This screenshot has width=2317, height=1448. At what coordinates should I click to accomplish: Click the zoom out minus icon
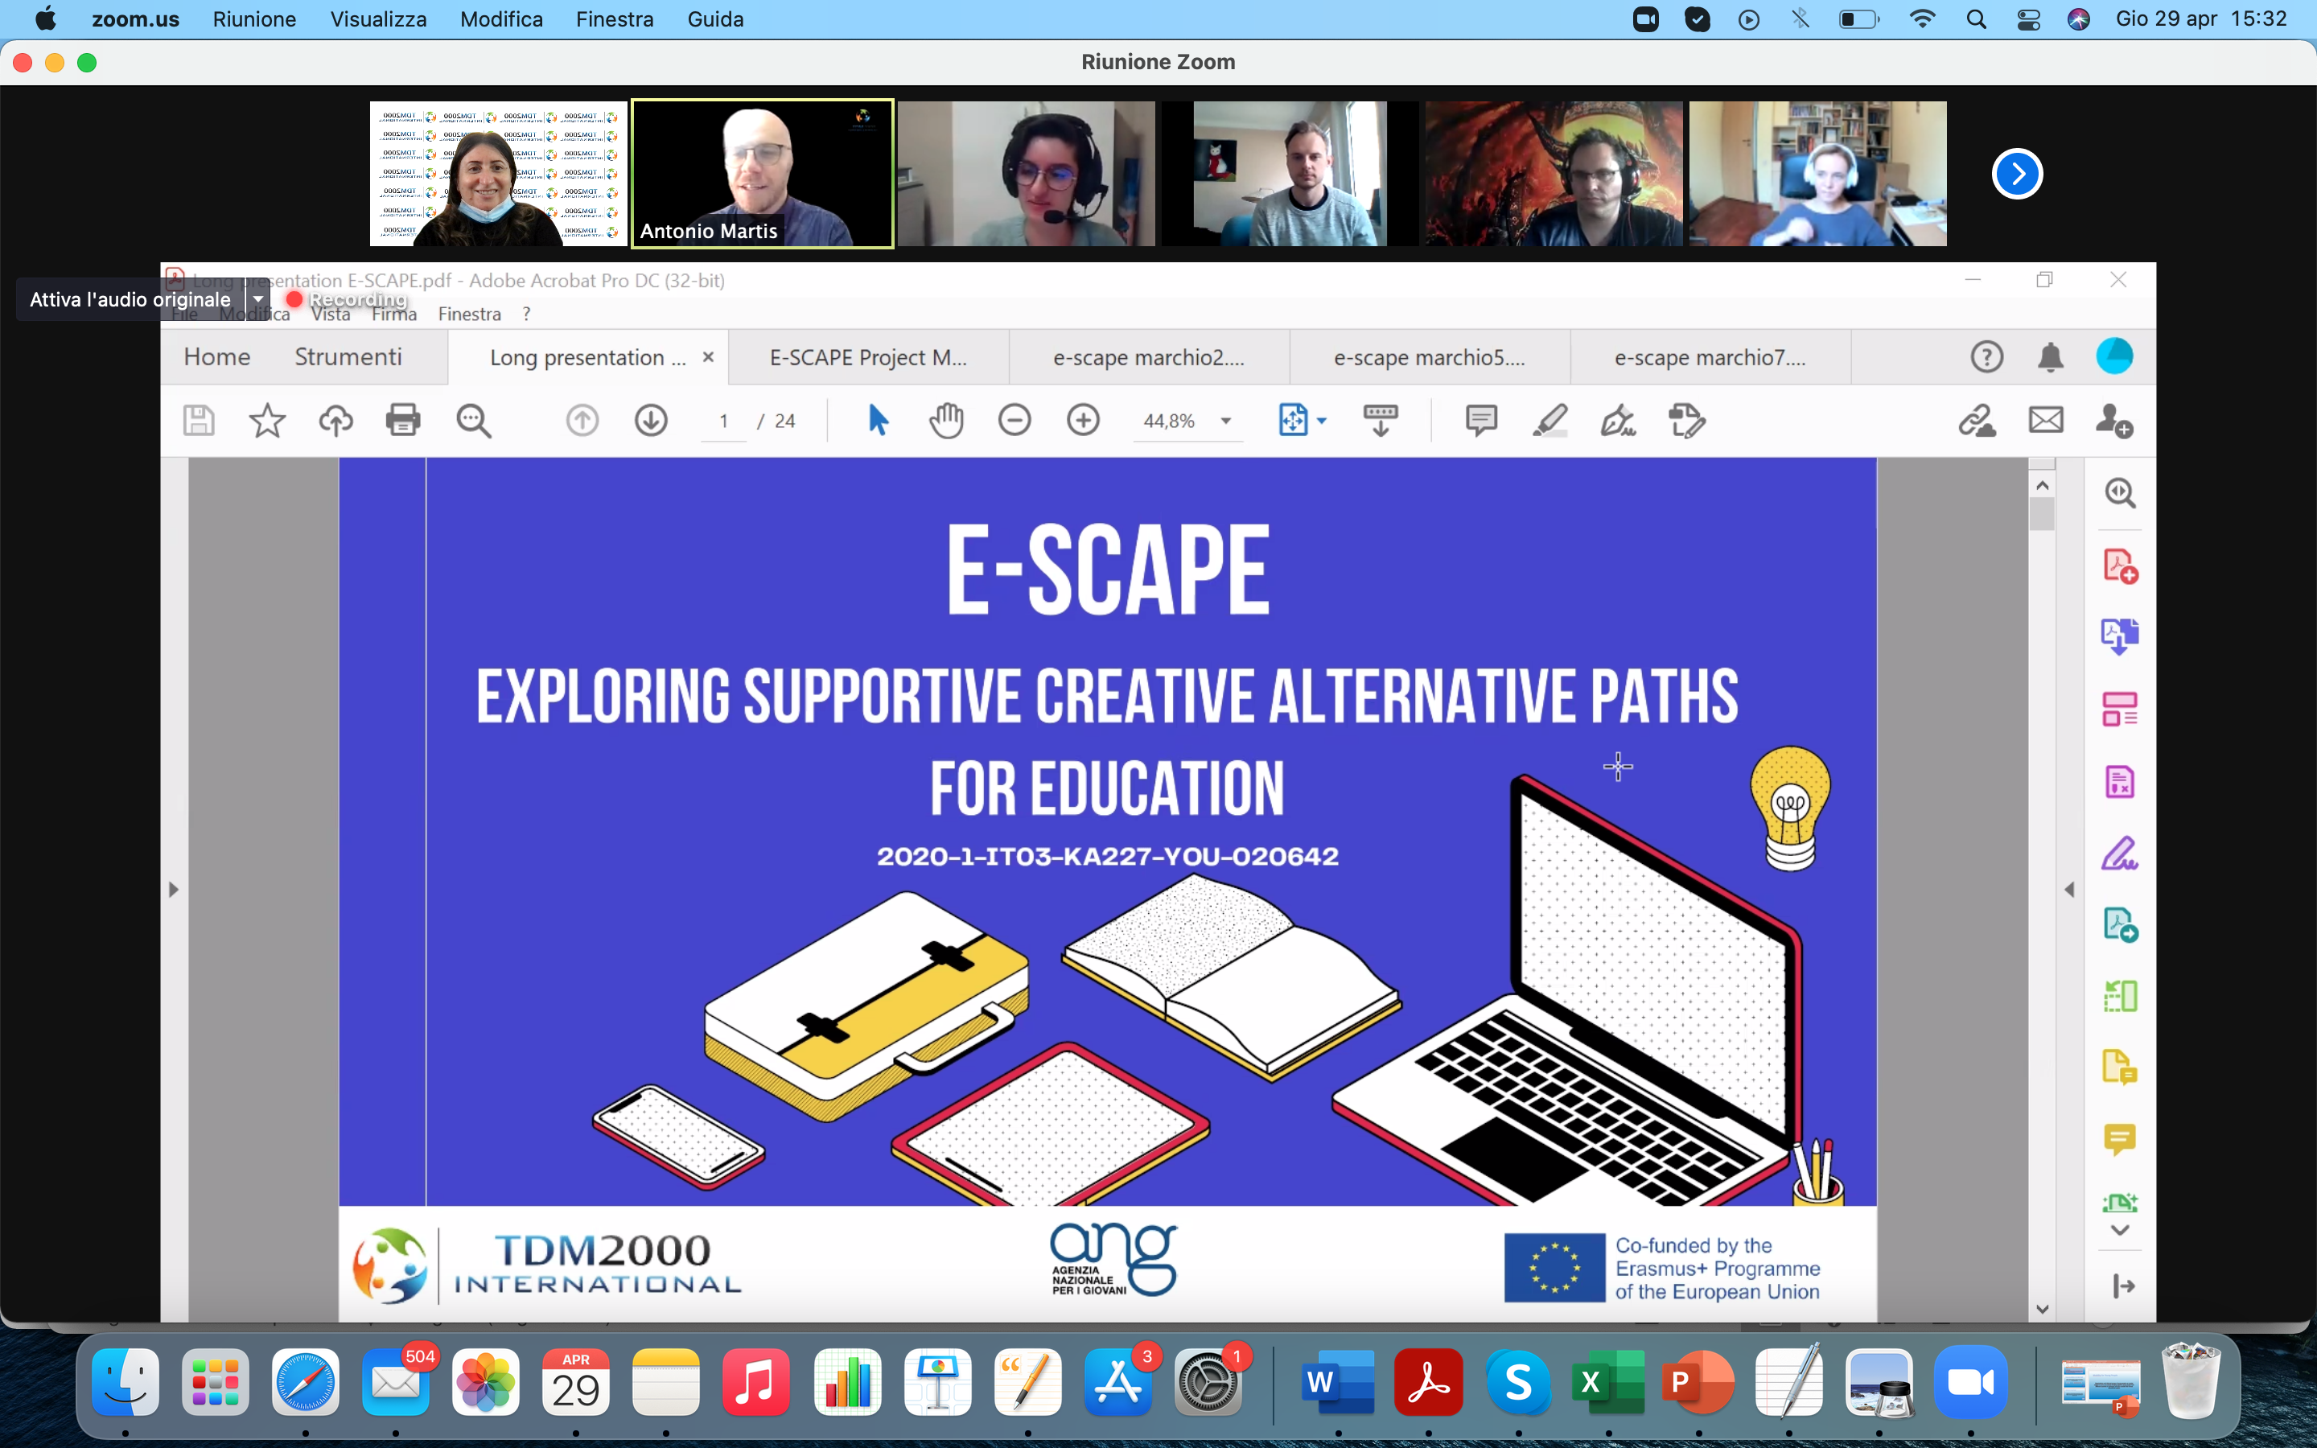[x=1014, y=421]
